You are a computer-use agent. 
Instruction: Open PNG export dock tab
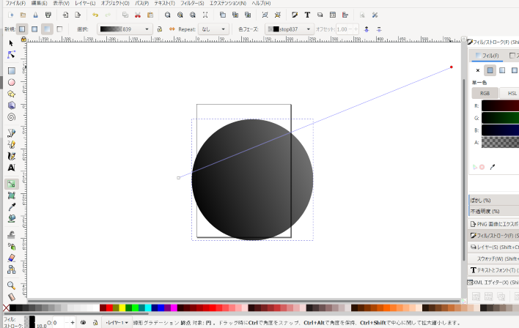[x=494, y=224]
